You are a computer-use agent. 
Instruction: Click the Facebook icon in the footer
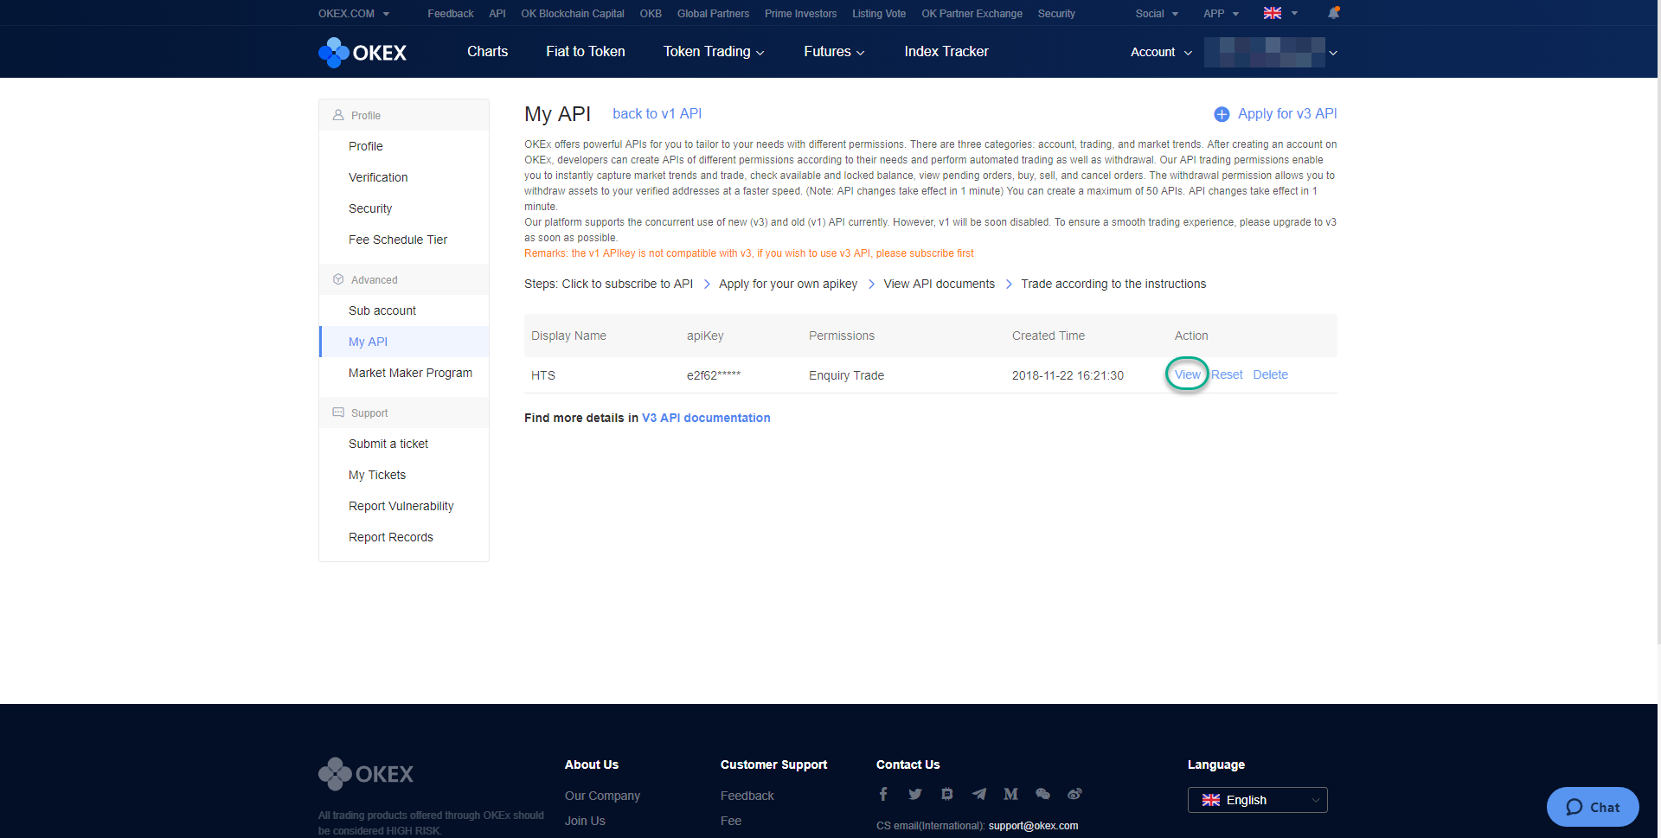[883, 793]
